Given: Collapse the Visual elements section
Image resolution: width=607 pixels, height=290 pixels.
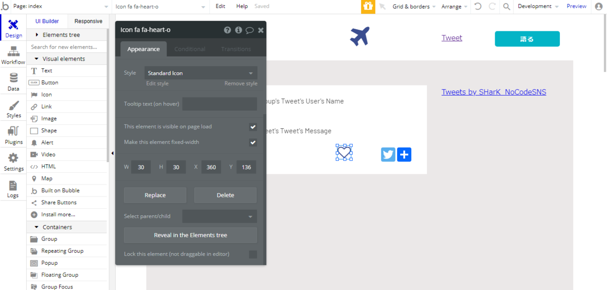Looking at the screenshot, I should (x=67, y=59).
